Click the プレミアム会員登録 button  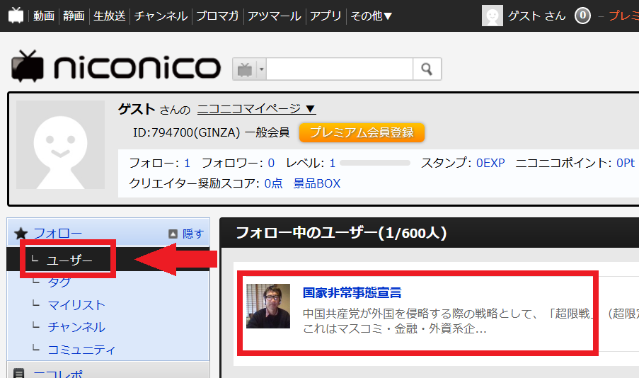(362, 132)
